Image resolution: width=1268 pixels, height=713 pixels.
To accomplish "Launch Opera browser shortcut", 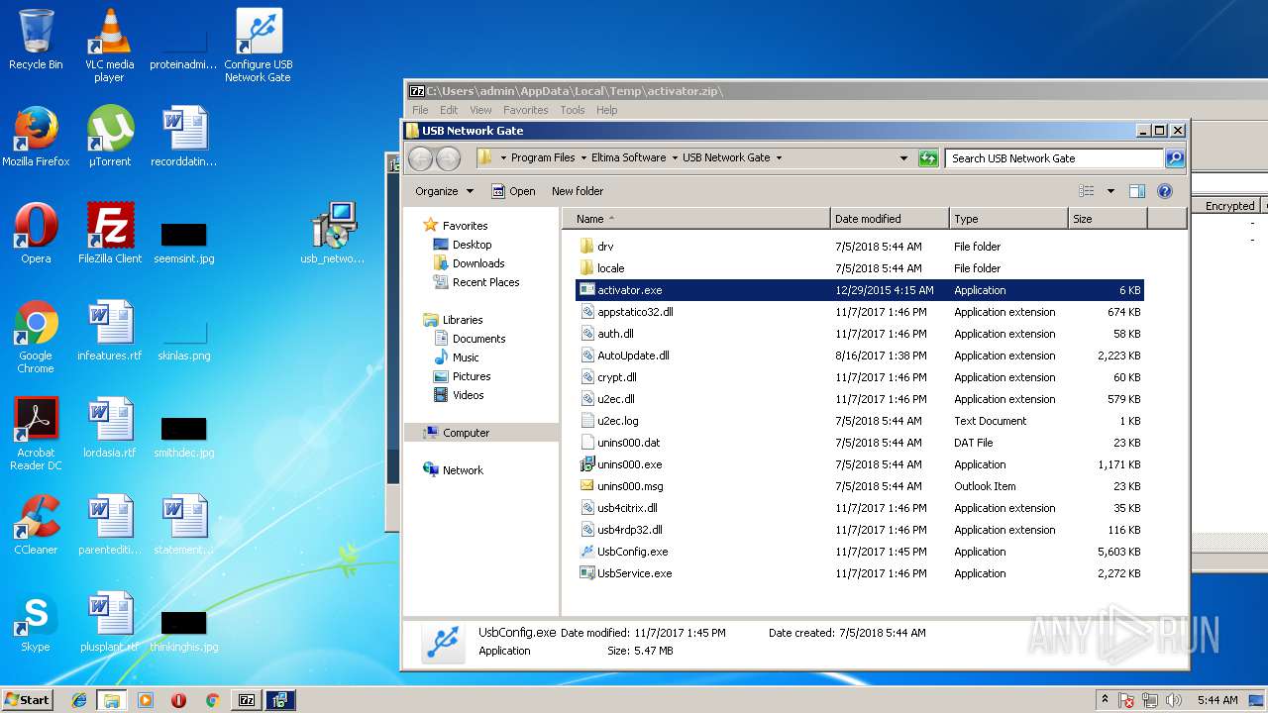I will tap(36, 234).
